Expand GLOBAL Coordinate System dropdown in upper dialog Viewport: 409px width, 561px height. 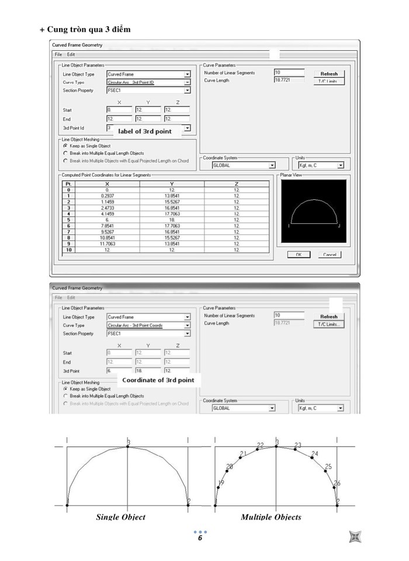pyautogui.click(x=272, y=165)
